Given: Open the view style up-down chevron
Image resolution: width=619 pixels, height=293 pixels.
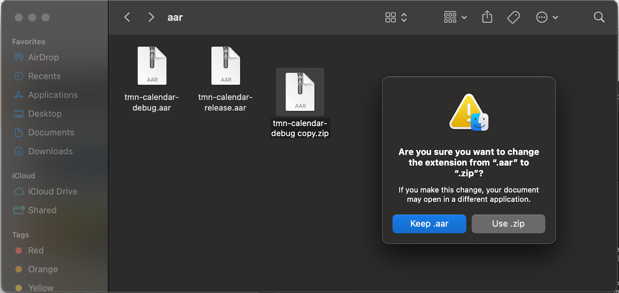Looking at the screenshot, I should (404, 17).
